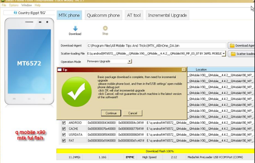The height and width of the screenshot is (163, 255).
Task: Click the green checkmark icon in Tip dialog
Action: tap(76, 91)
